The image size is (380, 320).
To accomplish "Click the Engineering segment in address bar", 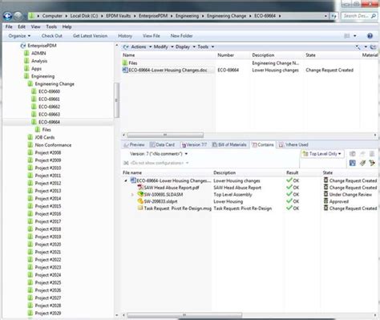I will [x=187, y=16].
